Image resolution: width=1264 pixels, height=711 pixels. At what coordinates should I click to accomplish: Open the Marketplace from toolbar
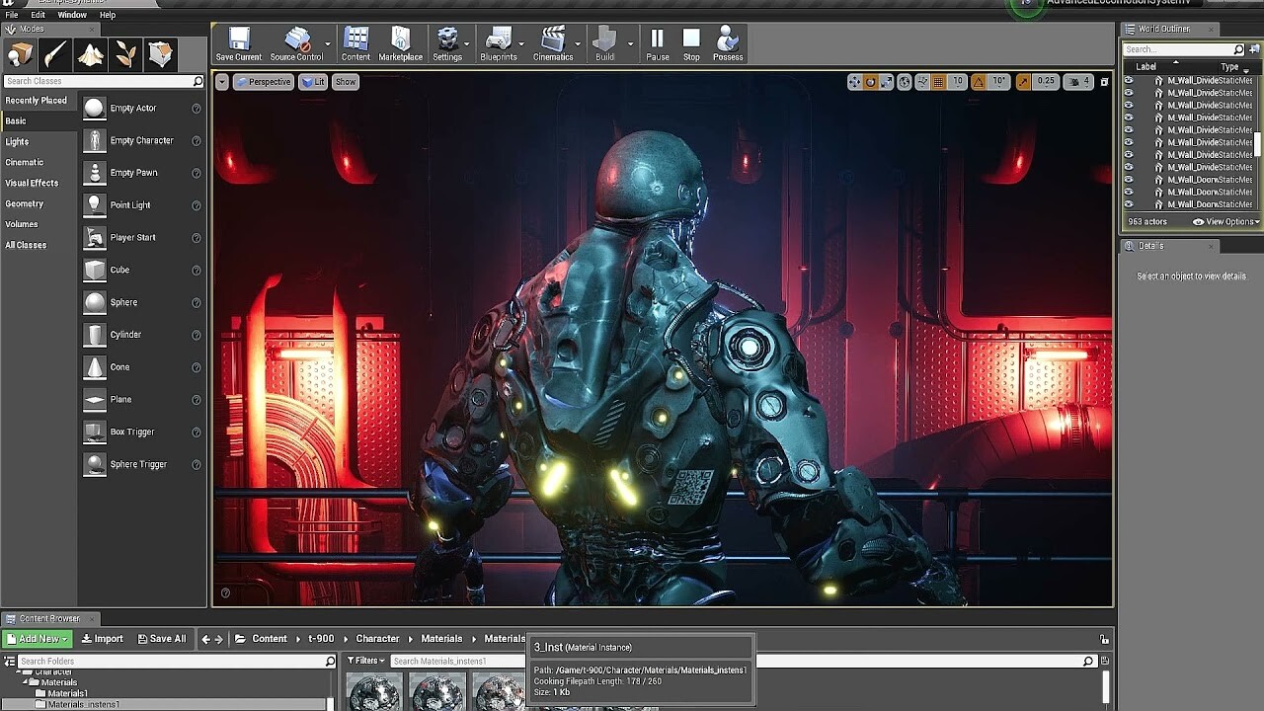tap(400, 43)
